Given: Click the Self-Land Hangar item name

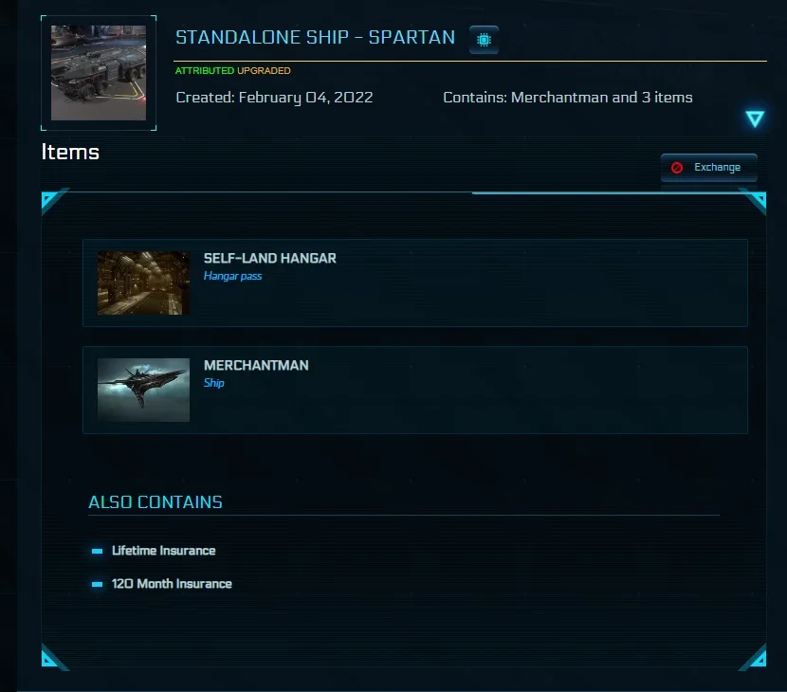Looking at the screenshot, I should (270, 259).
